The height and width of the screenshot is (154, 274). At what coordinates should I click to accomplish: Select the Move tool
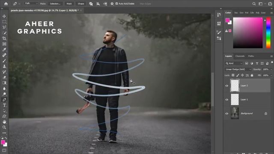(4, 16)
